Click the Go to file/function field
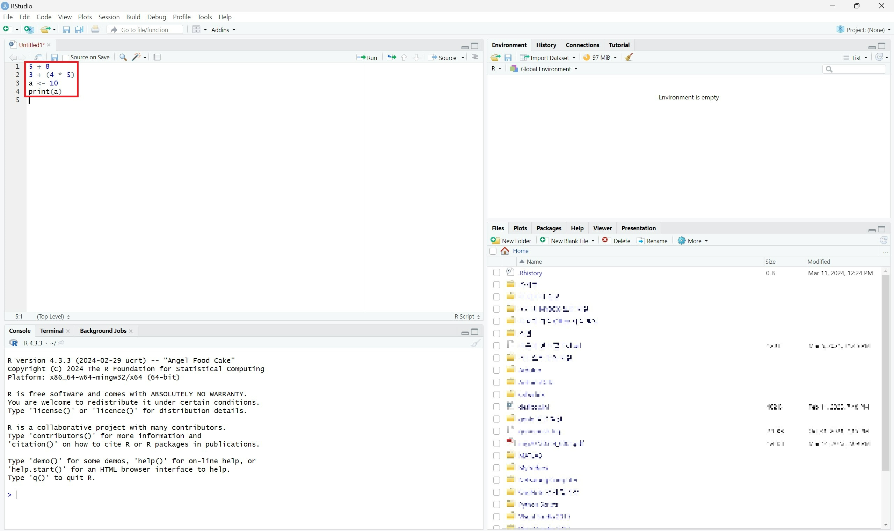The image size is (894, 531). tap(145, 30)
